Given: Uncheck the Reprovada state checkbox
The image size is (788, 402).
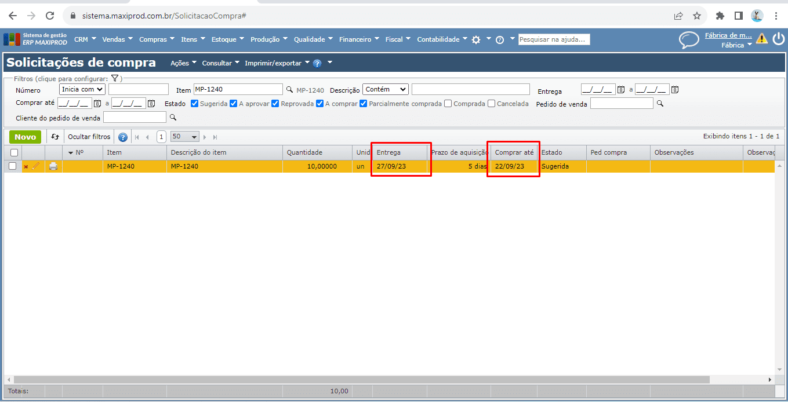Looking at the screenshot, I should [275, 104].
